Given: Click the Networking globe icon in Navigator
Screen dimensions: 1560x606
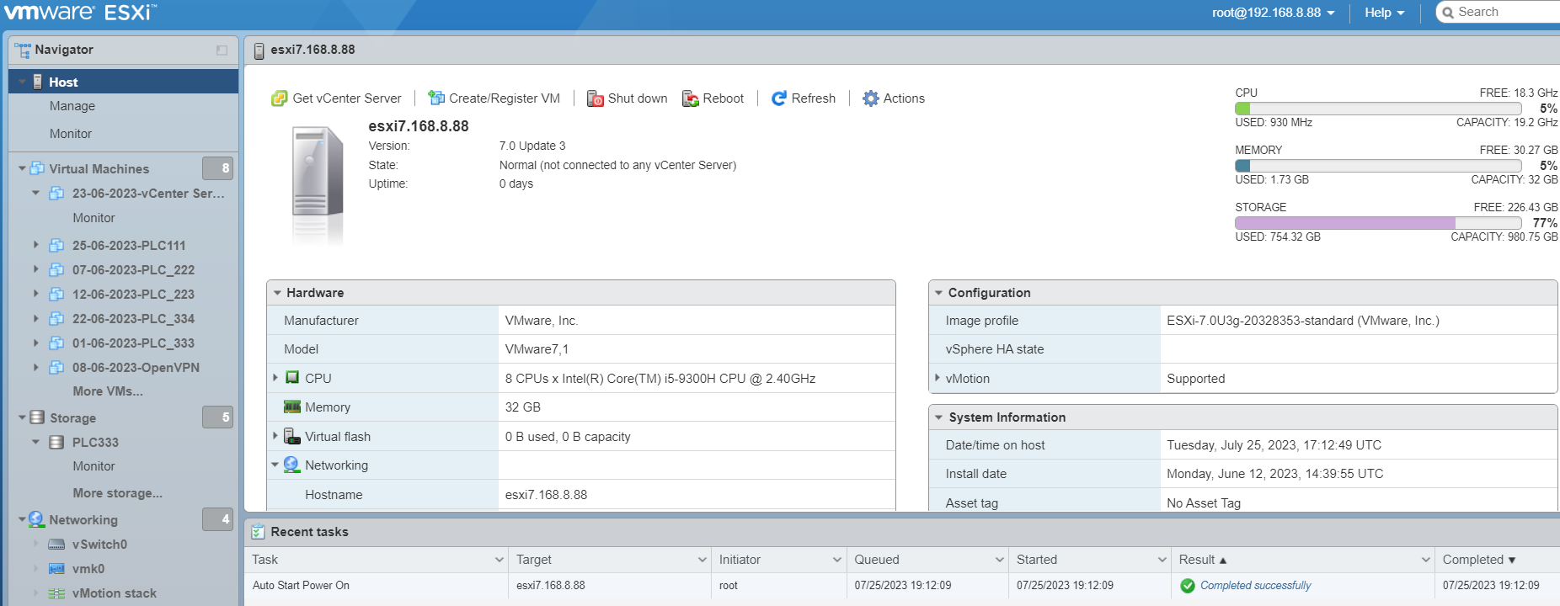Looking at the screenshot, I should point(36,519).
